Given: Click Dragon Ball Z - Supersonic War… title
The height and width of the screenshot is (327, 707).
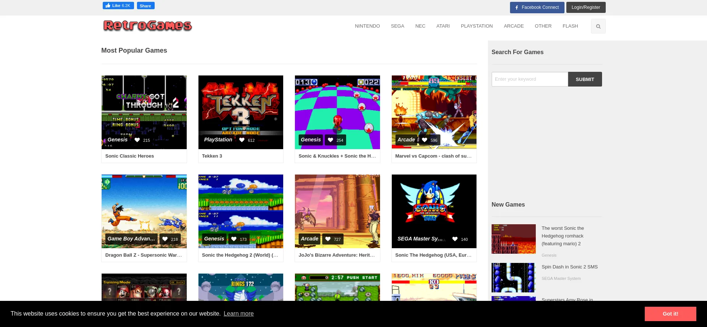Looking at the screenshot, I should click(144, 255).
